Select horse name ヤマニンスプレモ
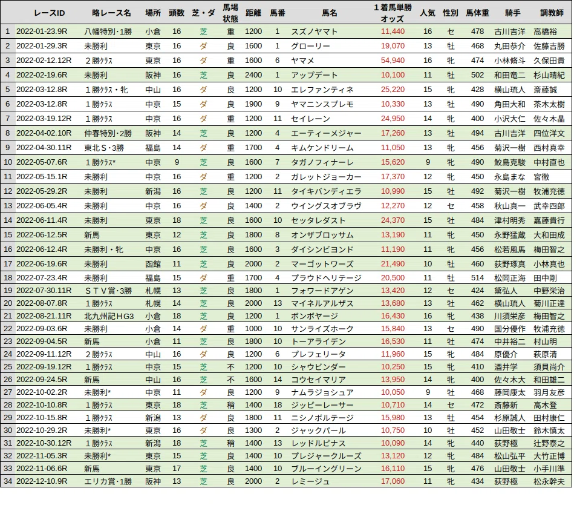The image size is (577, 508). coord(322,104)
